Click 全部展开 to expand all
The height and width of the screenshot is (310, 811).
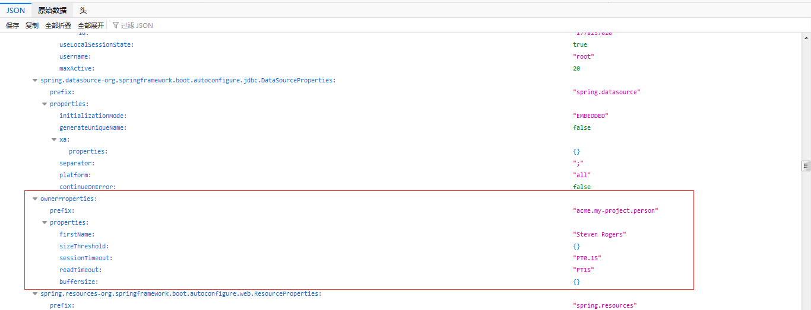[x=91, y=25]
